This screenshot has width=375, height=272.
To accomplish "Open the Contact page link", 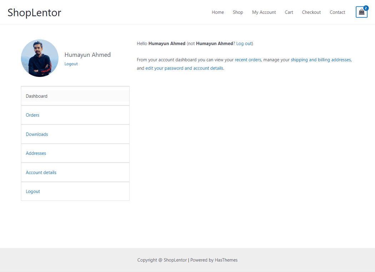I will (x=337, y=12).
